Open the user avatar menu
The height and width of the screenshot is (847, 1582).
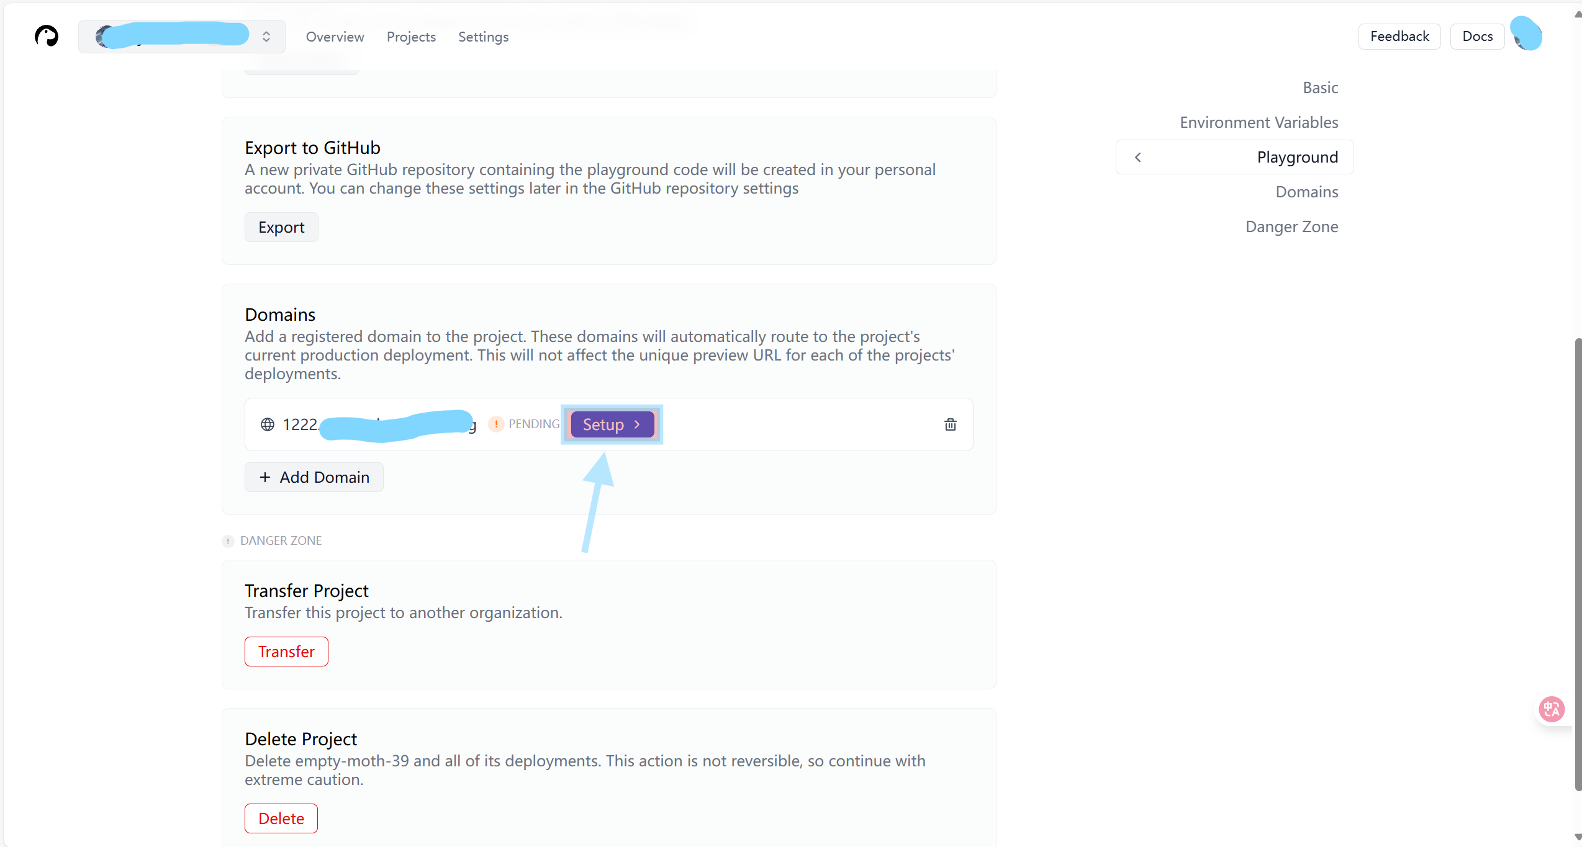pos(1526,35)
